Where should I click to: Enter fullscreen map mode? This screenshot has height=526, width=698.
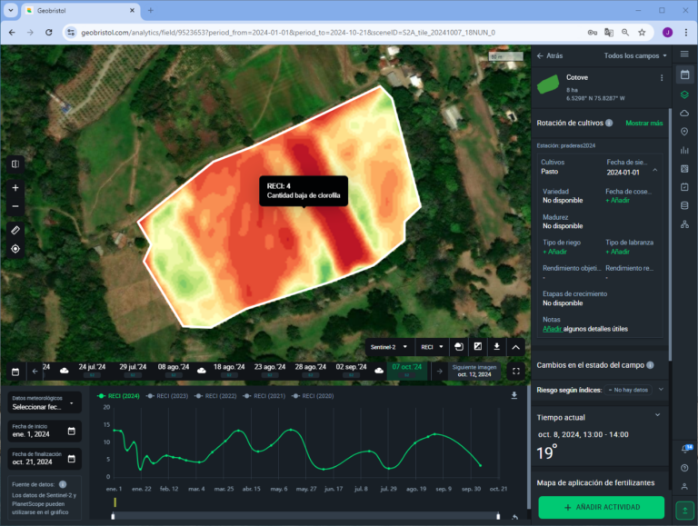click(x=516, y=371)
